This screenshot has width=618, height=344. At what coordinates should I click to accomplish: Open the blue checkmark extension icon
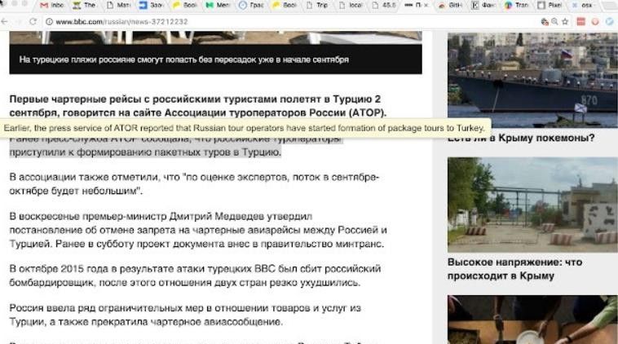pyautogui.click(x=610, y=22)
